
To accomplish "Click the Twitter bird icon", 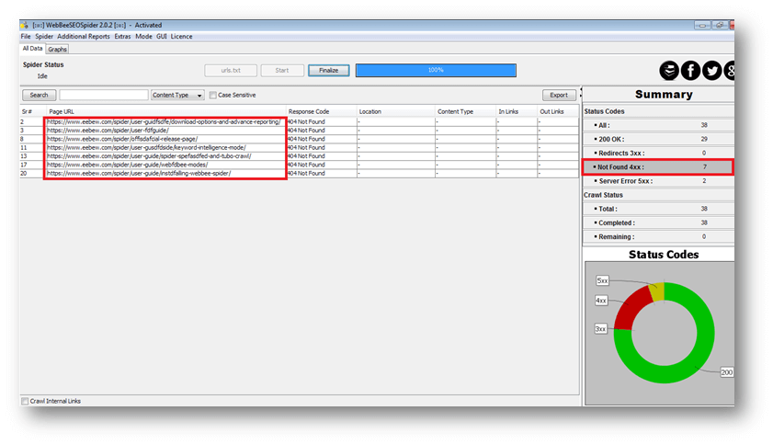I will coord(711,71).
